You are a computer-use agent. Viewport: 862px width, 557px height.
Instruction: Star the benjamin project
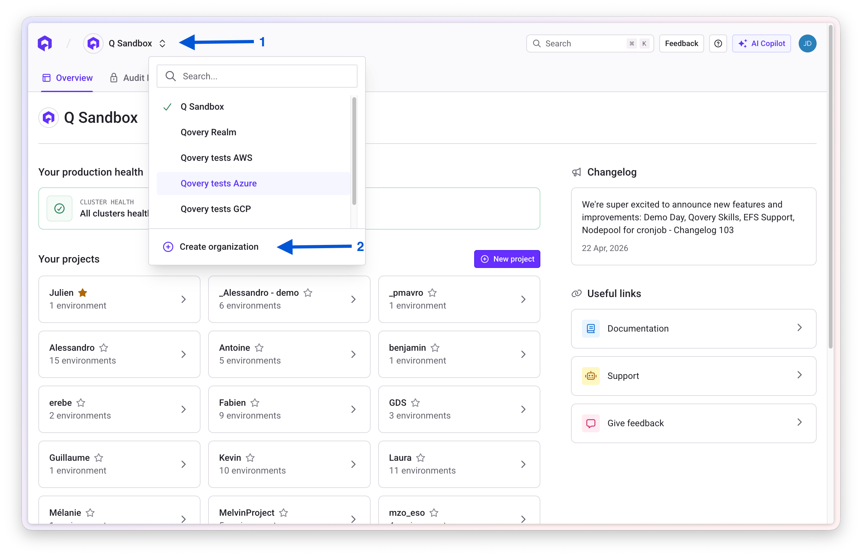pyautogui.click(x=435, y=347)
